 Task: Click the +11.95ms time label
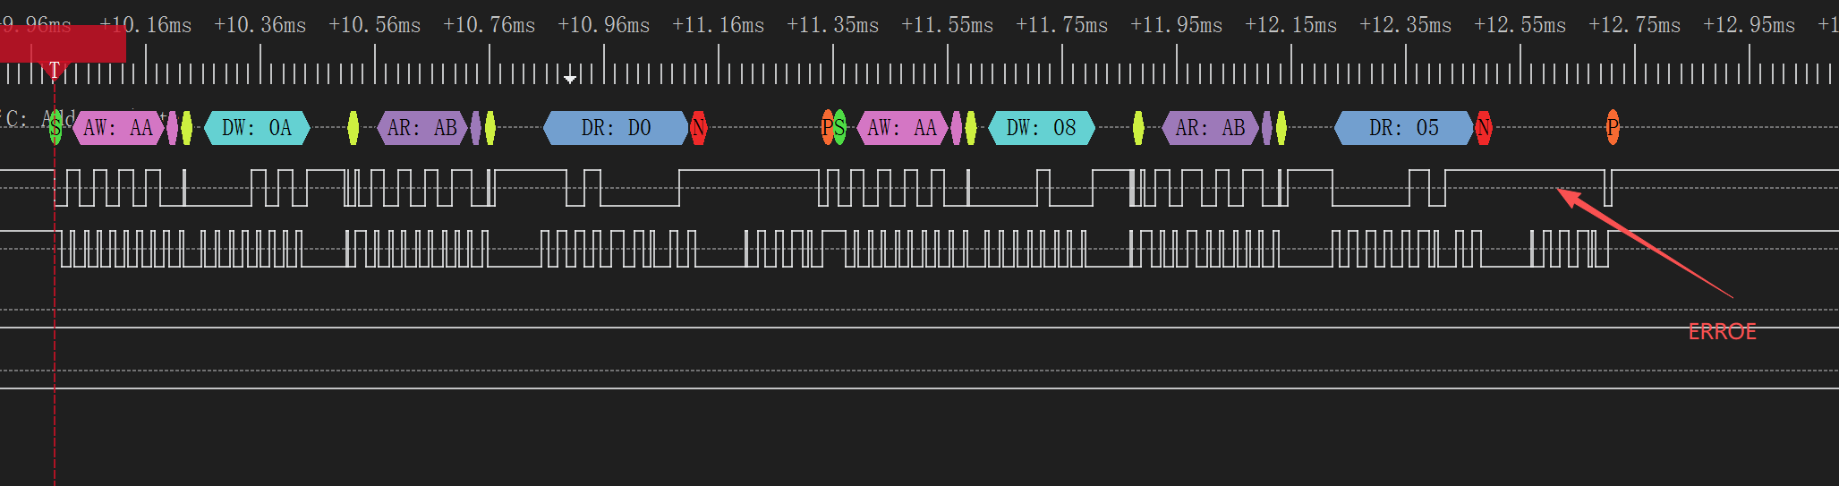(x=1177, y=25)
